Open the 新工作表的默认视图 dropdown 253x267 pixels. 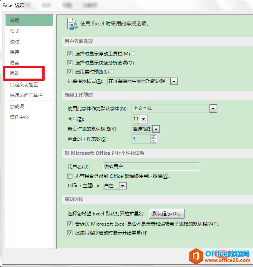pos(156,129)
